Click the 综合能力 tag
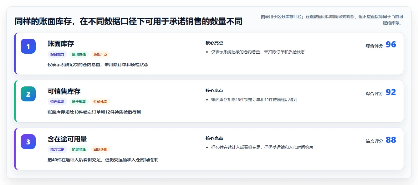The width and height of the screenshot is (418, 185). point(57,54)
